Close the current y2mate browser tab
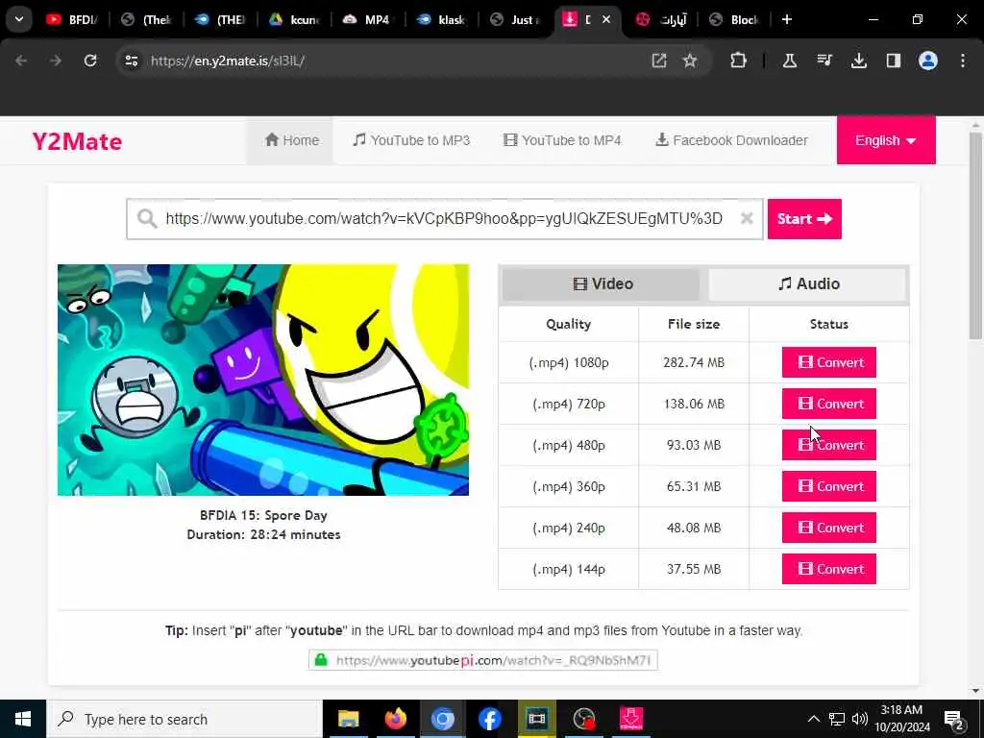 tap(606, 19)
